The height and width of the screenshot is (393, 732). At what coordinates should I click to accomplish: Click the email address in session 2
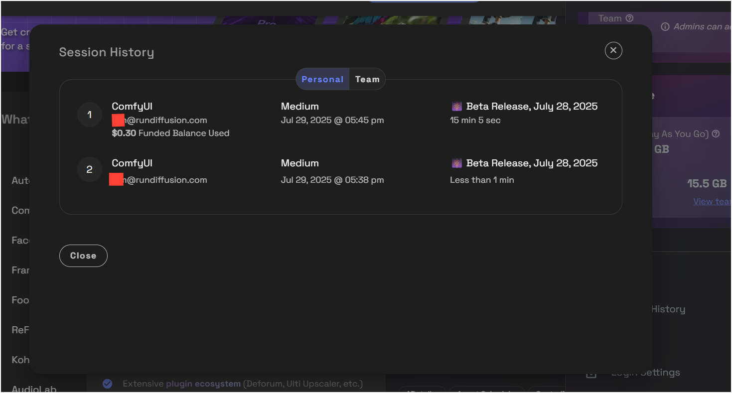pyautogui.click(x=158, y=180)
